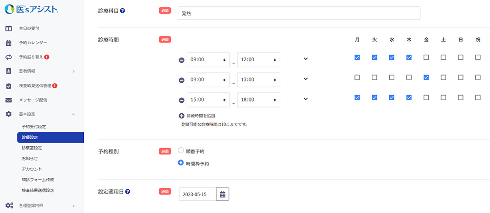490x213 pixels.
Task: Expand the 患者情報 sidebar submenu
Action: 73,71
